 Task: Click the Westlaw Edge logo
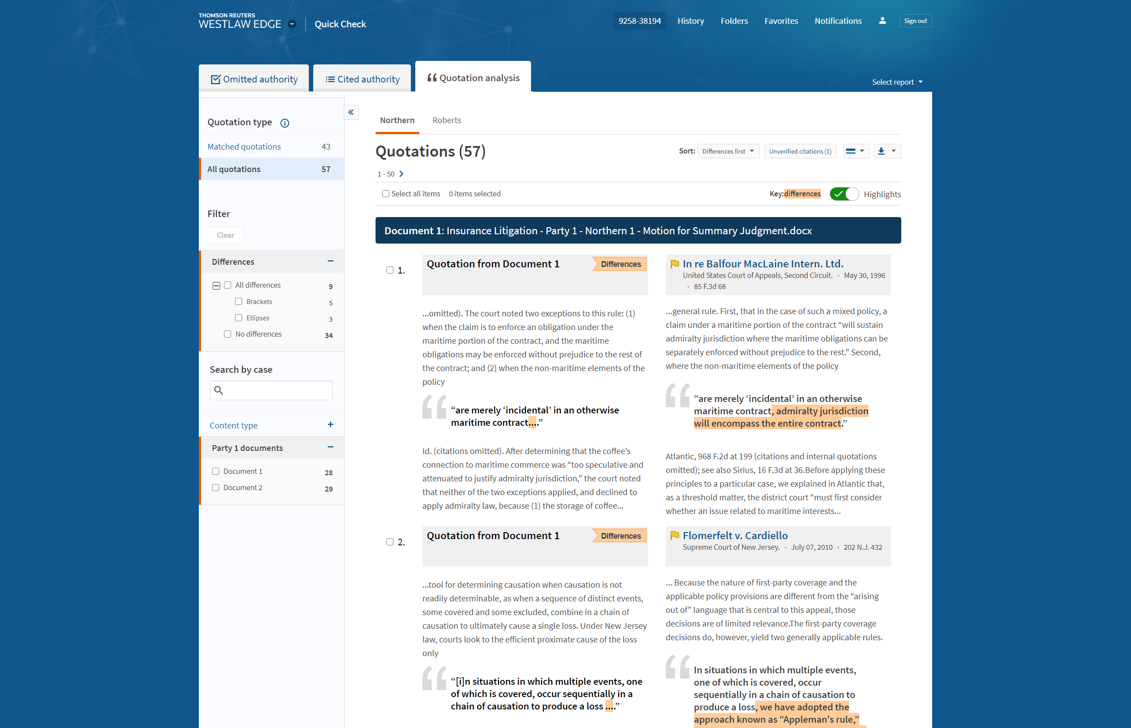coord(239,21)
